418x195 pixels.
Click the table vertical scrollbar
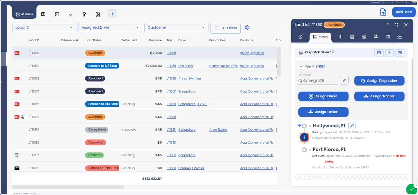point(279,61)
